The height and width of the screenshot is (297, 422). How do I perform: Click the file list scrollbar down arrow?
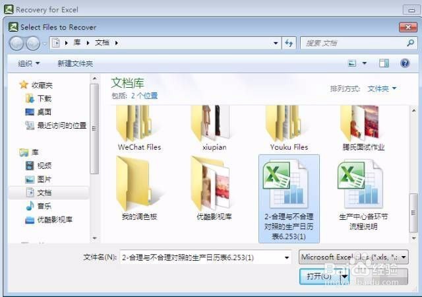[414, 238]
